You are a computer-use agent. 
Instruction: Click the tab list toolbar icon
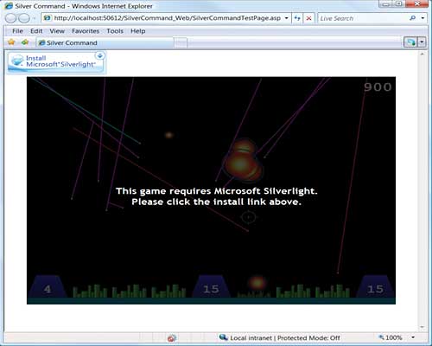[x=410, y=42]
